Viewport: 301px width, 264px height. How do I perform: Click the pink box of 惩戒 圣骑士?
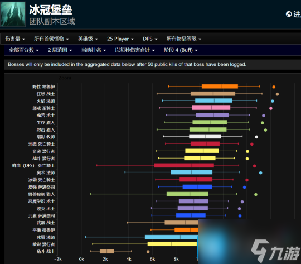pos(211,108)
